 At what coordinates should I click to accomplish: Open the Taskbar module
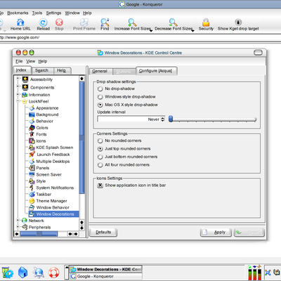40,194
